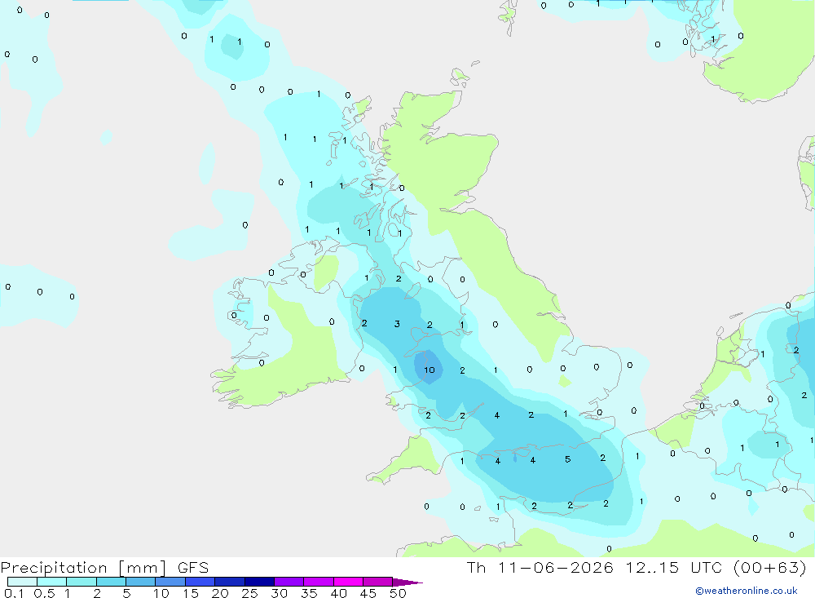This screenshot has width=815, height=598.
Task: Click the '5' precipitation value over southern England
Action: (567, 459)
